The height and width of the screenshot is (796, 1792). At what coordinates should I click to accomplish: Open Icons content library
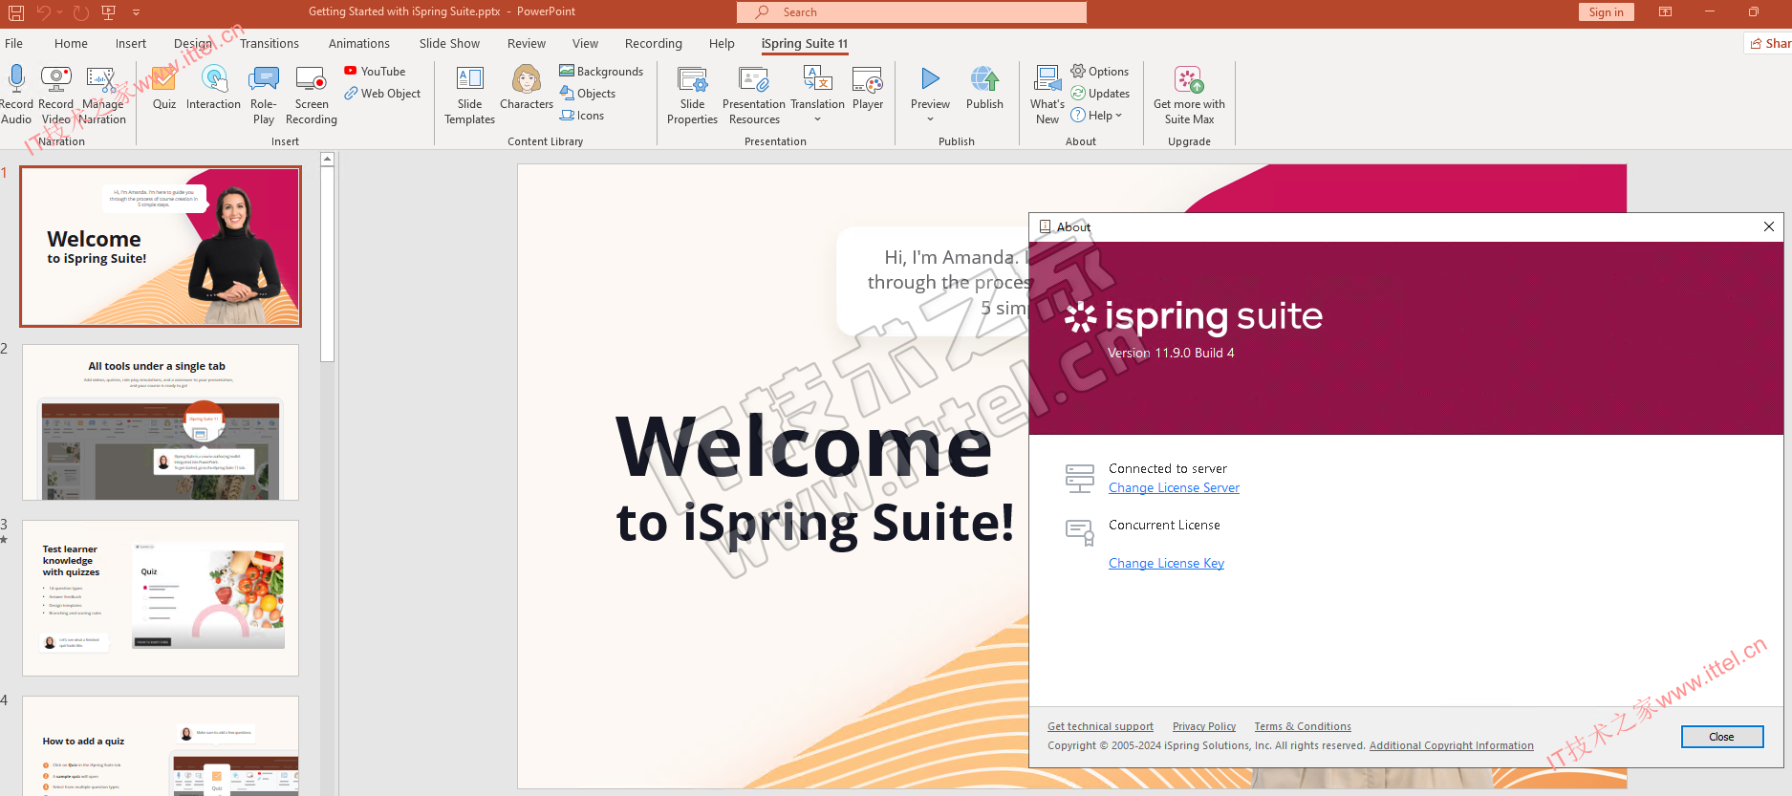(582, 115)
